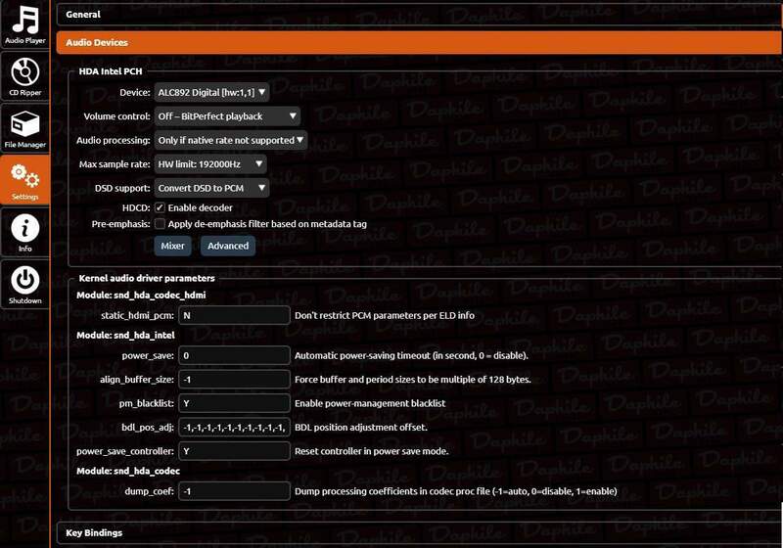
Task: Open the Device dropdown showing ALC892 Digital
Action: 212,92
